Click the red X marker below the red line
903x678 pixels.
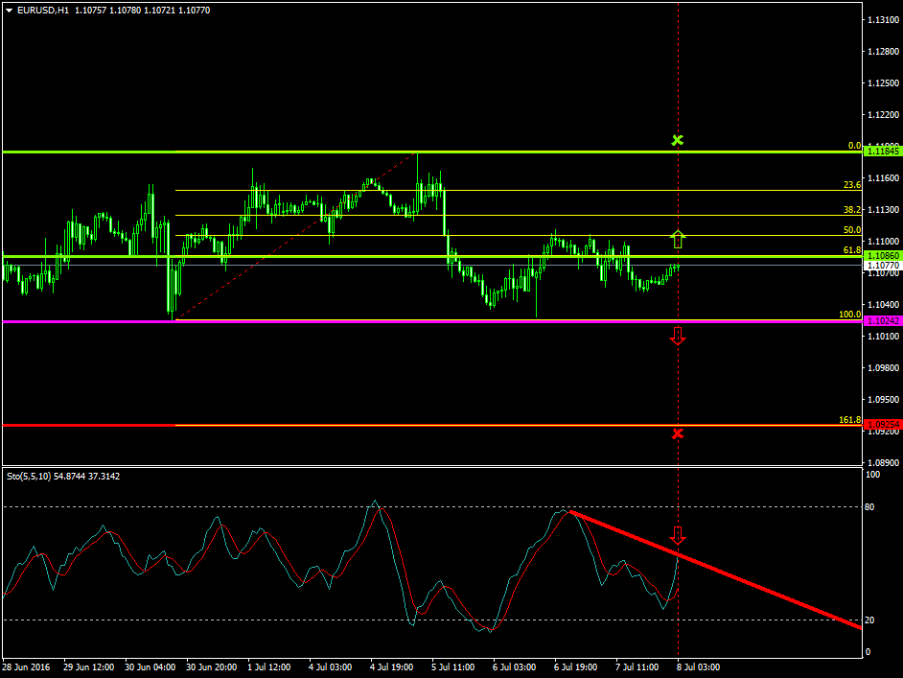[678, 433]
